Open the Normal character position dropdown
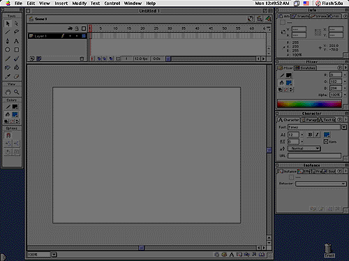 [304, 148]
